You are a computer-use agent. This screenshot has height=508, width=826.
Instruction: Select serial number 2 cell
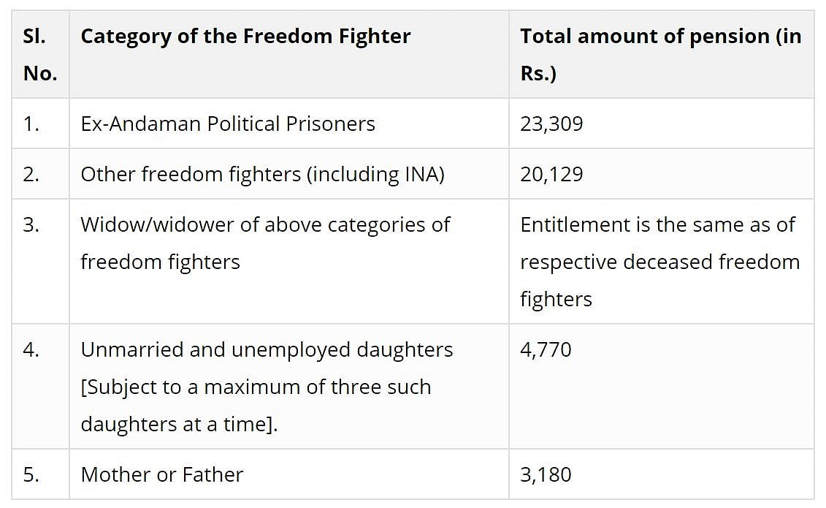pyautogui.click(x=31, y=174)
